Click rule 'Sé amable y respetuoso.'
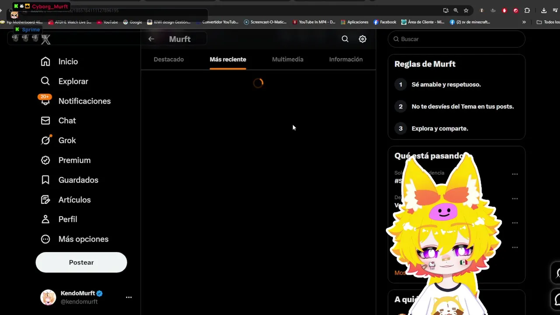This screenshot has height=315, width=560. point(446,84)
